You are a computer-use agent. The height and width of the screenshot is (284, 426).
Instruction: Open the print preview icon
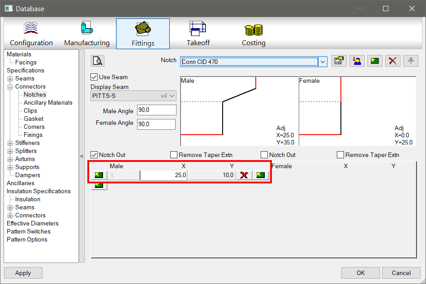coord(97,61)
